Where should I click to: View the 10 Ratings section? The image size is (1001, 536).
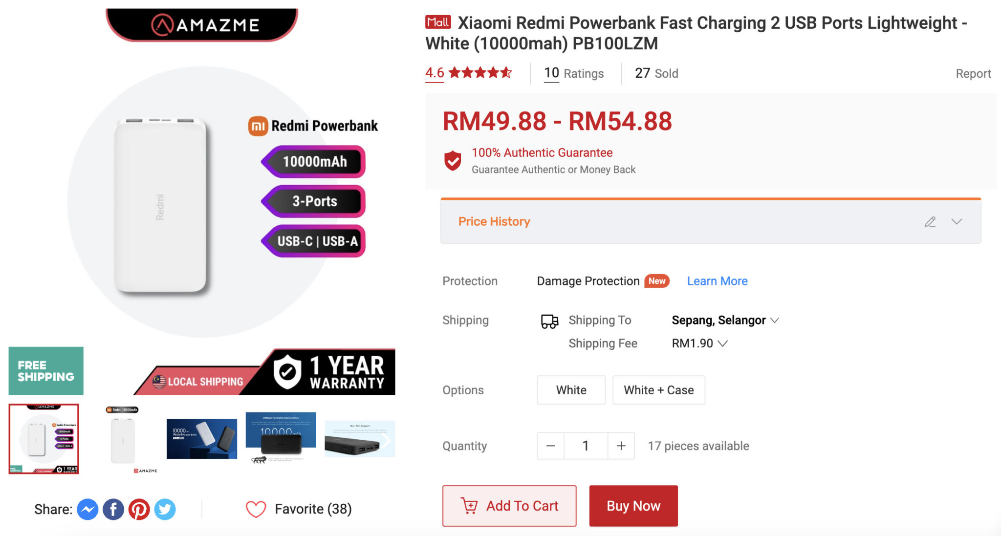[x=574, y=73]
